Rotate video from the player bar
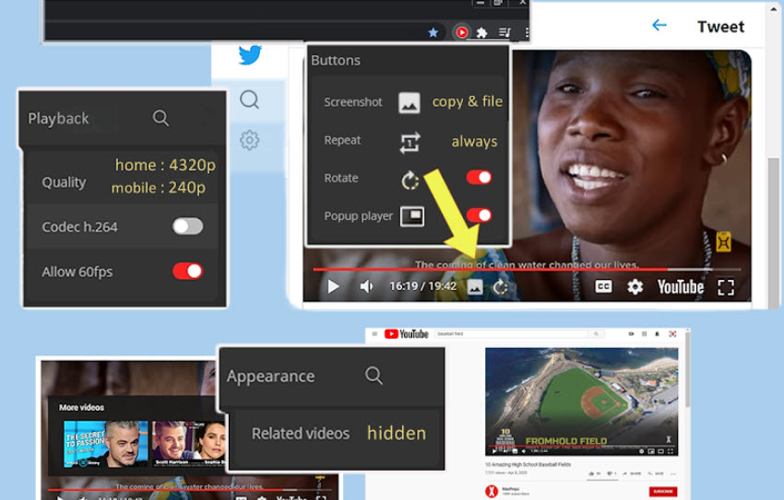 coord(500,287)
